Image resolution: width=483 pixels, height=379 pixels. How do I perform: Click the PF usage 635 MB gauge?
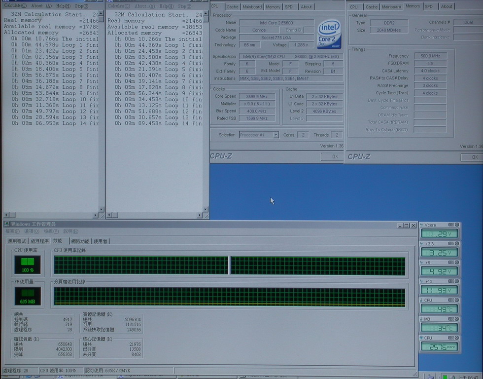28,297
